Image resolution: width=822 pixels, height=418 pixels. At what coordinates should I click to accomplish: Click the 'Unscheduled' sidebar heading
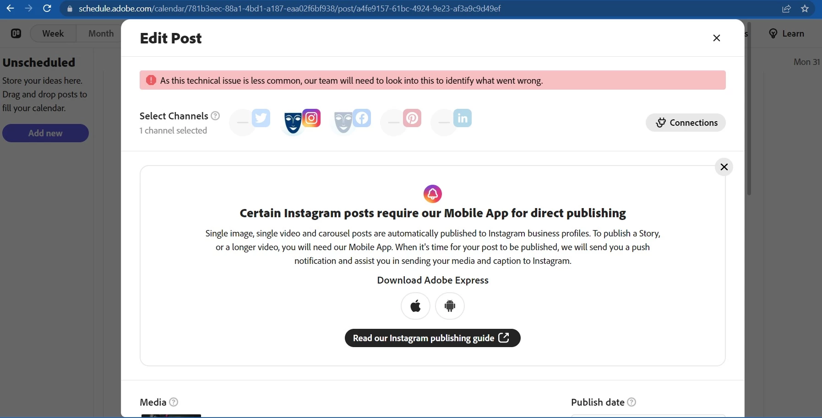click(x=39, y=62)
